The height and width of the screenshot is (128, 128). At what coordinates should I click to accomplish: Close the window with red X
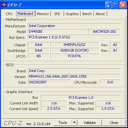pyautogui.click(x=123, y=5)
